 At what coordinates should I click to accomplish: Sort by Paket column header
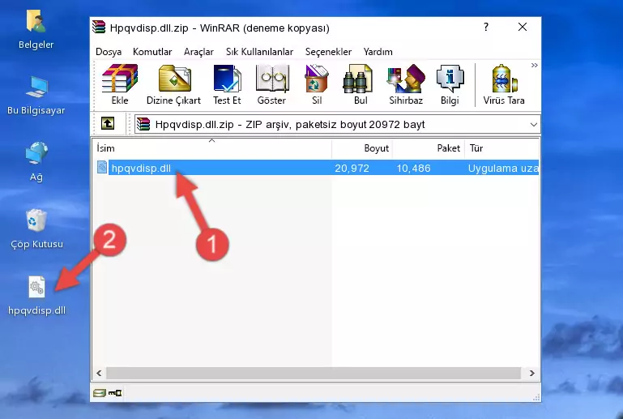coord(429,148)
